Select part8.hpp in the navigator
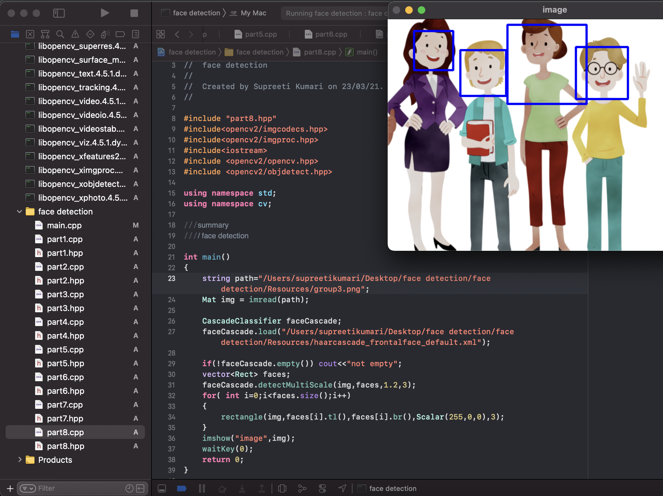The width and height of the screenshot is (663, 496). (x=75, y=446)
